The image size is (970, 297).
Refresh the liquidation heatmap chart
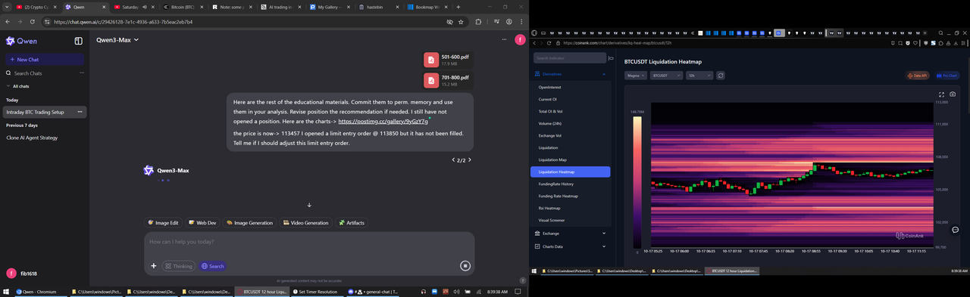[721, 76]
